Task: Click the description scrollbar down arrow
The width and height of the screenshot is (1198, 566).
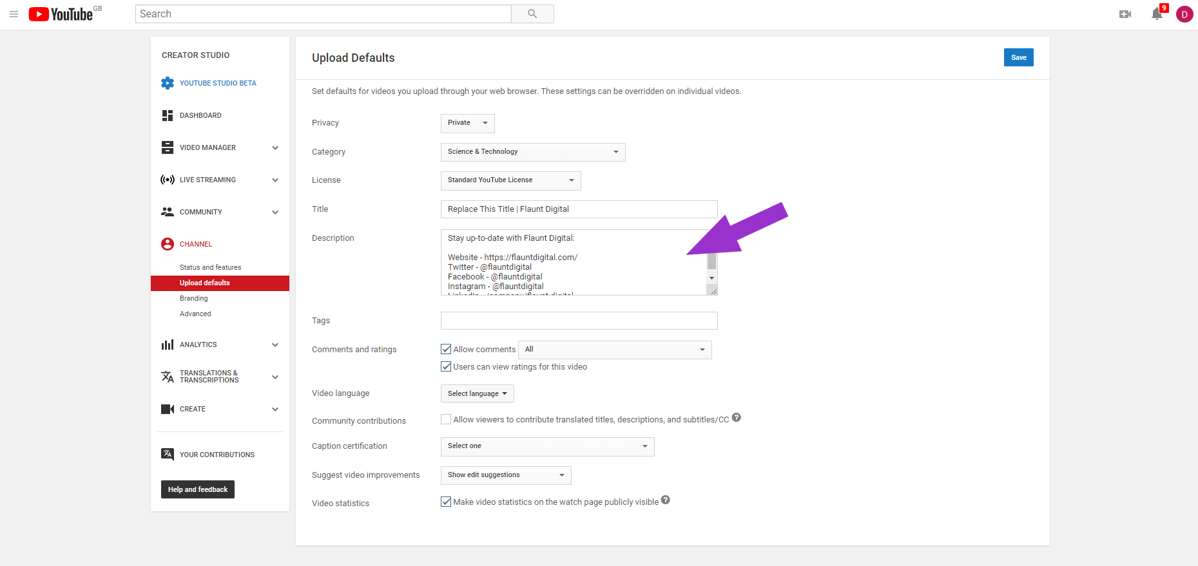Action: coord(711,278)
